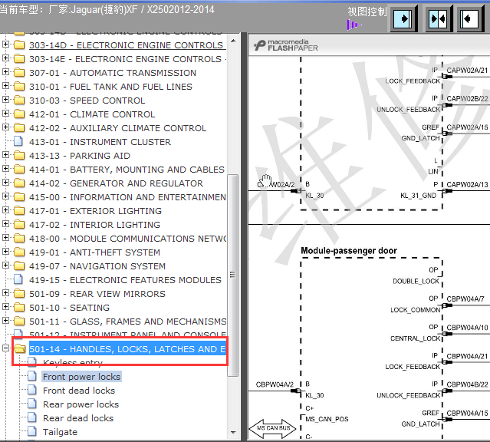Select 419-15 Electronic Features Modules document

coord(125,280)
